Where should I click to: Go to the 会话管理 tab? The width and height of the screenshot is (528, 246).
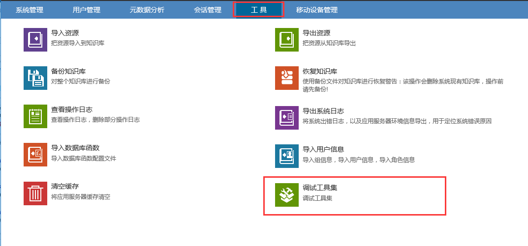click(208, 10)
